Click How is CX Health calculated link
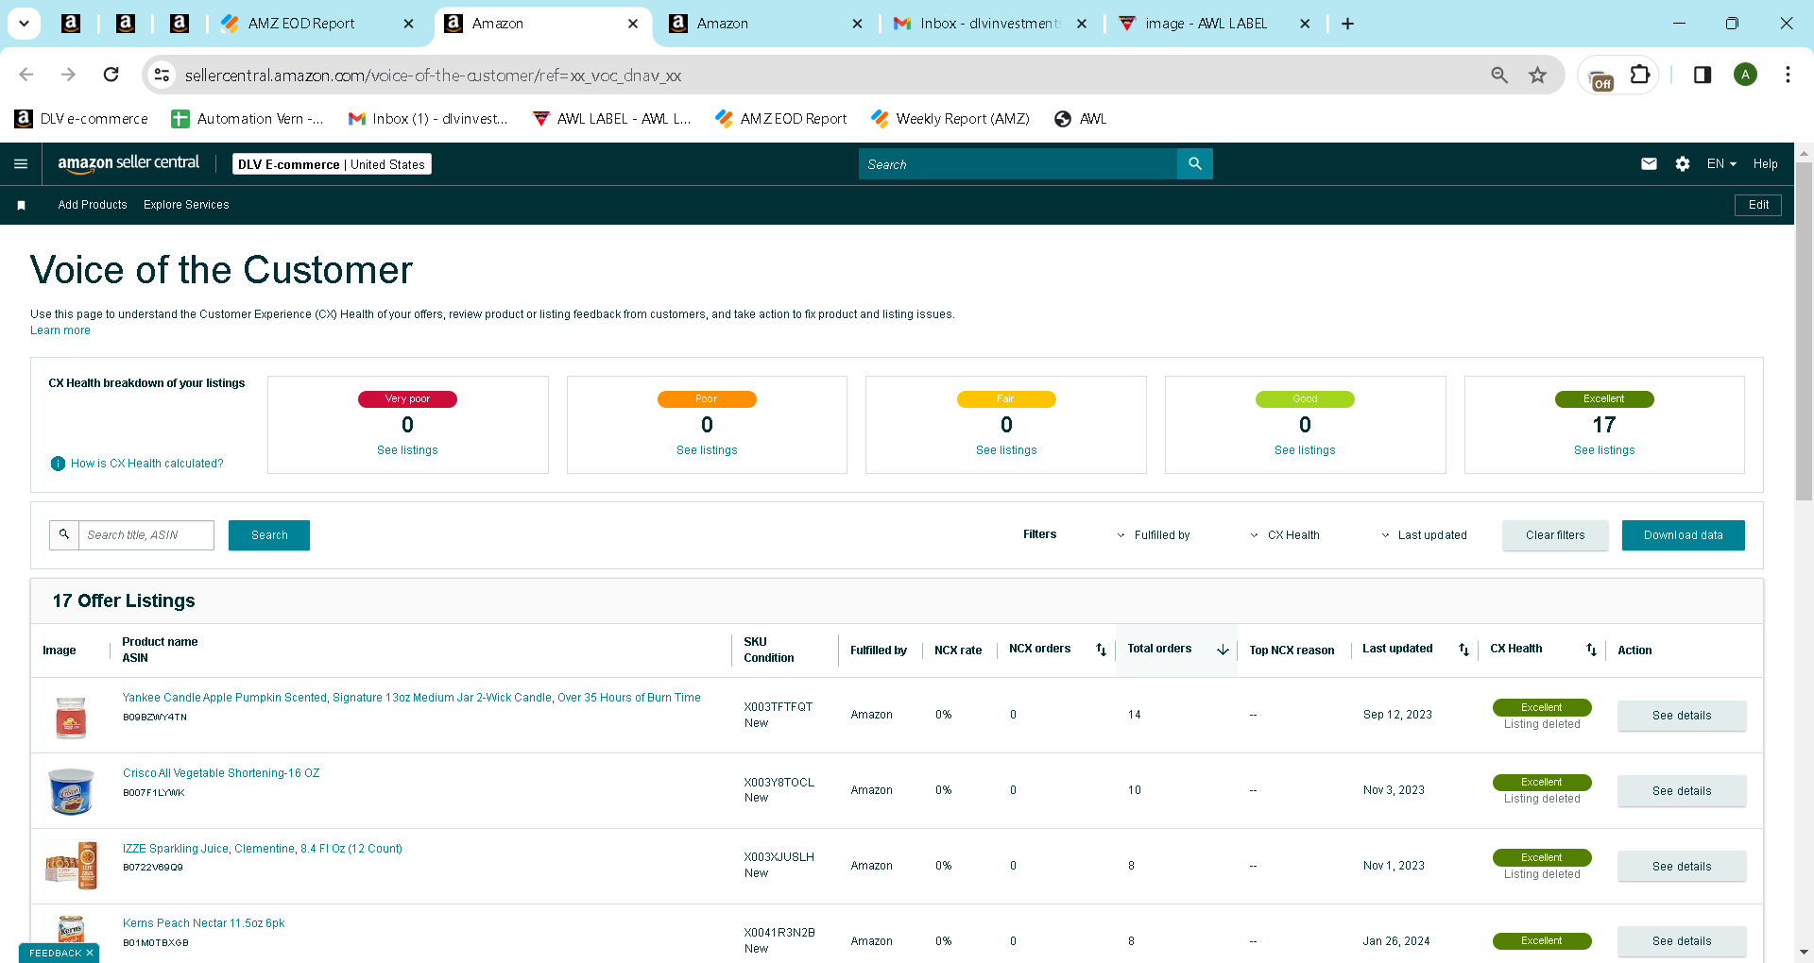1814x963 pixels. tap(147, 464)
